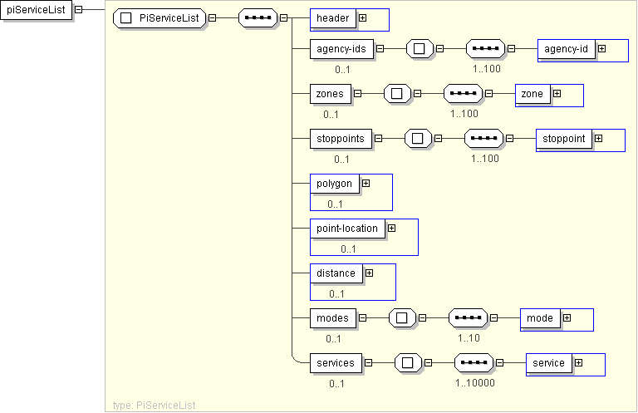The height and width of the screenshot is (413, 638).
Task: Expand the zone element
Action: (557, 94)
